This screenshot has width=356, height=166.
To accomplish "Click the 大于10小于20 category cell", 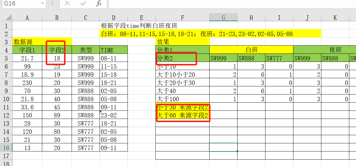I will [x=182, y=74].
